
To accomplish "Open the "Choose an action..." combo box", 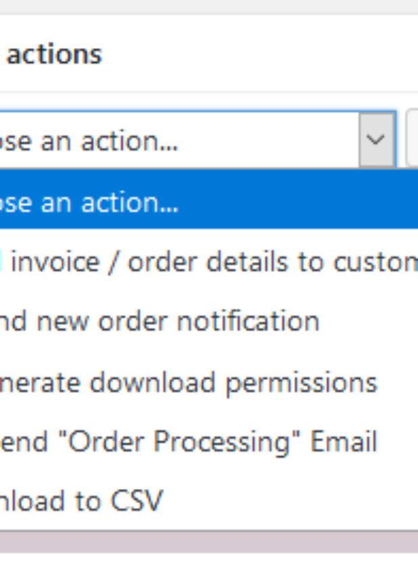I will 189,141.
